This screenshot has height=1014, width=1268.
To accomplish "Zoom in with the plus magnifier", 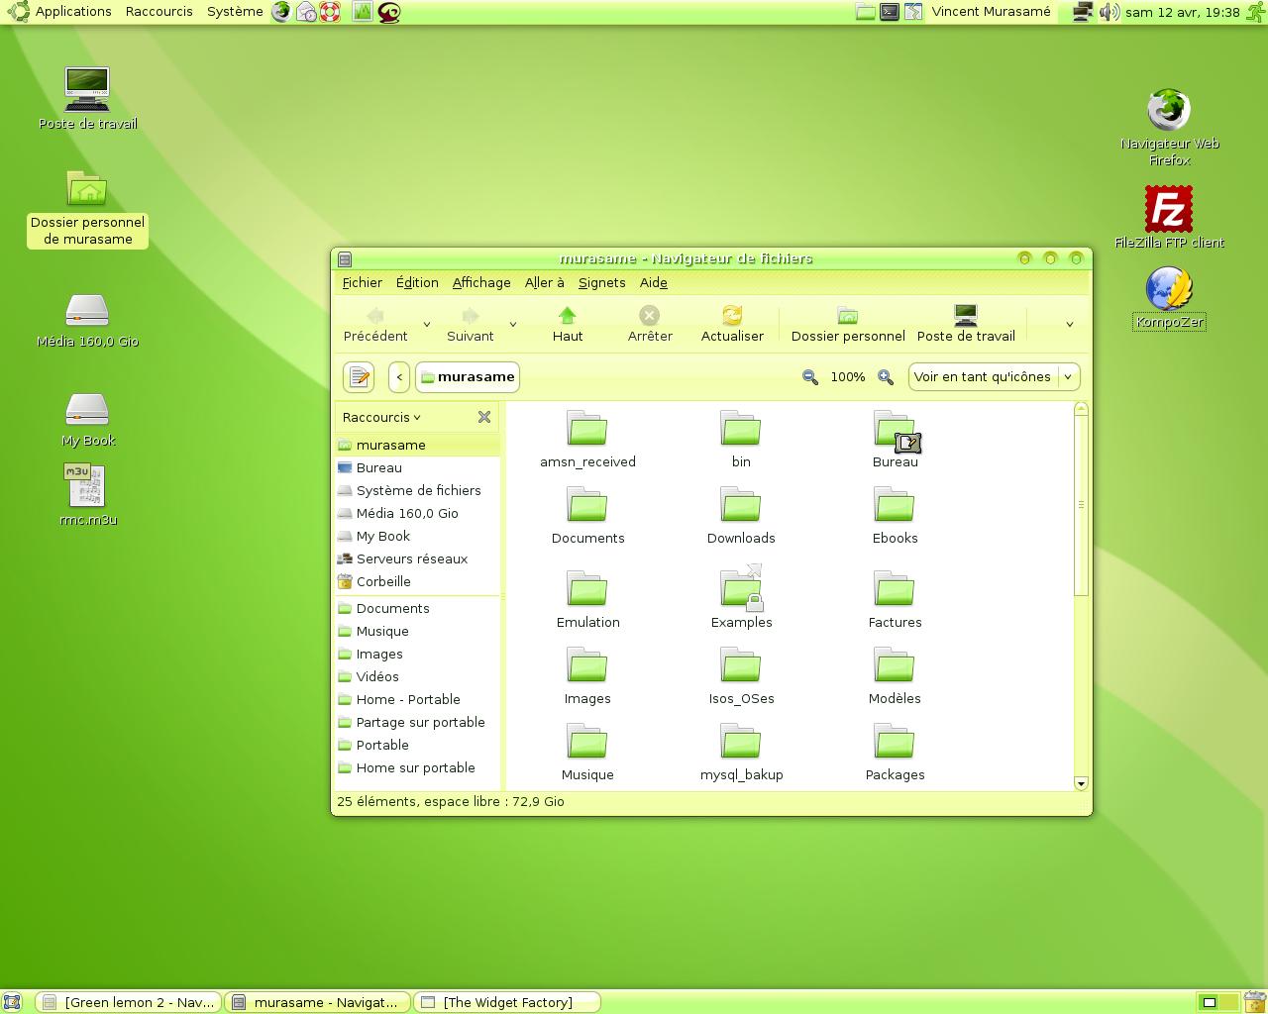I will (x=886, y=377).
